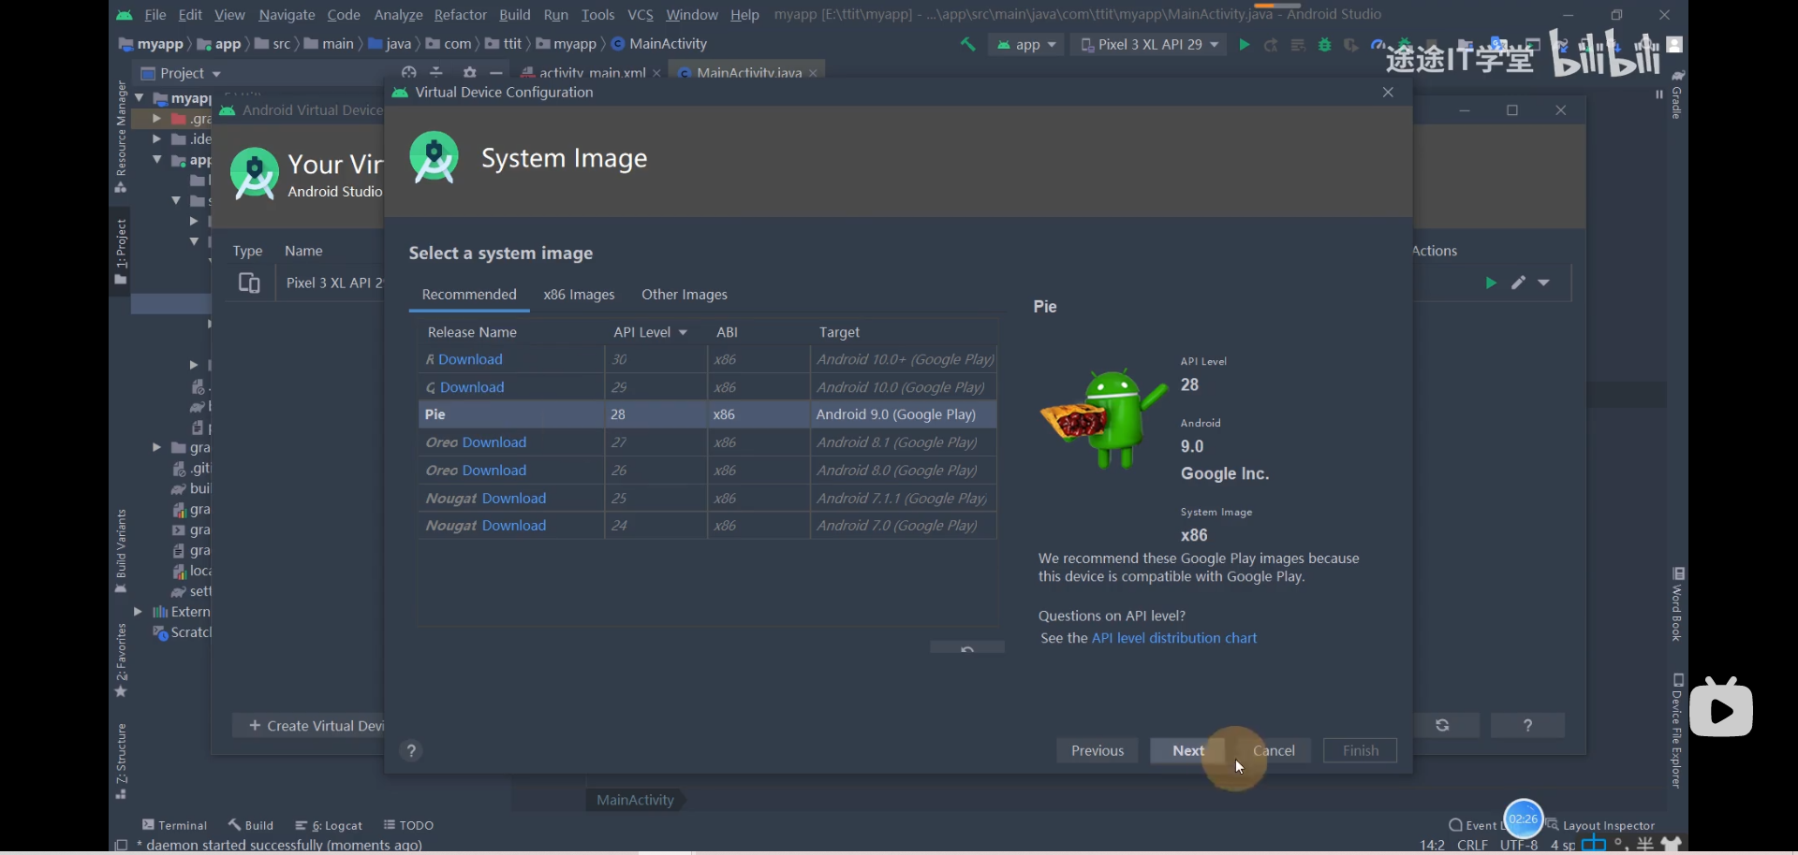Open the Word Book side tab
This screenshot has height=855, width=1798.
1677,604
